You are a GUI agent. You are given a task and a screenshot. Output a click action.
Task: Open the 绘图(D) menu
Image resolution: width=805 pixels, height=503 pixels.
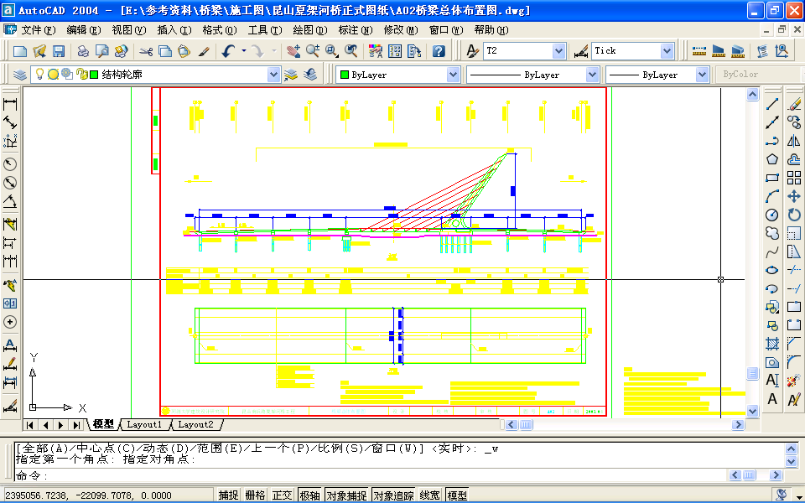[310, 30]
